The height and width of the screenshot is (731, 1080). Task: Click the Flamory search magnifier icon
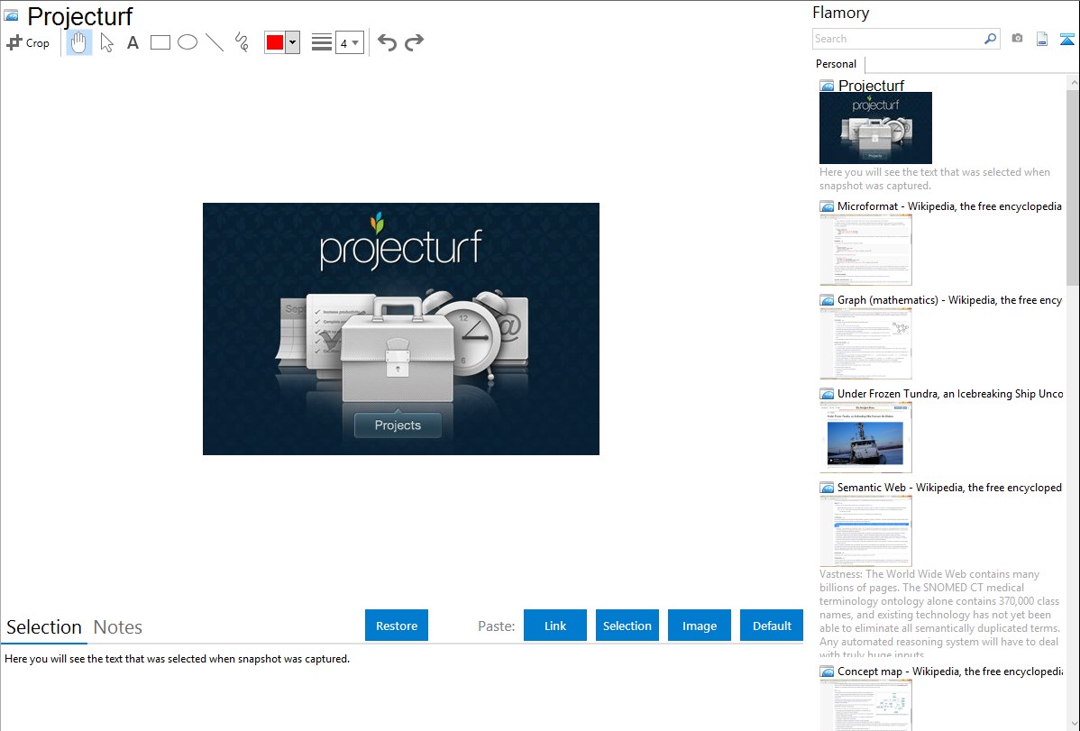[x=990, y=39]
